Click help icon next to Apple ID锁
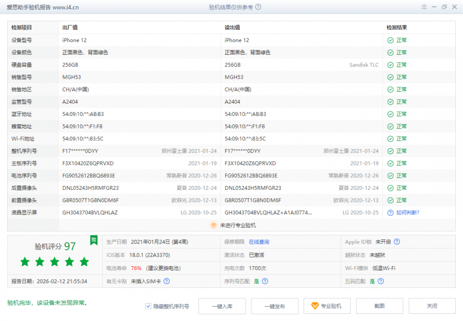Viewport: 463px width, 321px height. 397,242
